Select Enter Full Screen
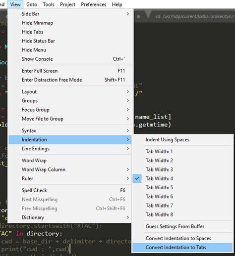This screenshot has width=235, height=256. pyautogui.click(x=70, y=71)
